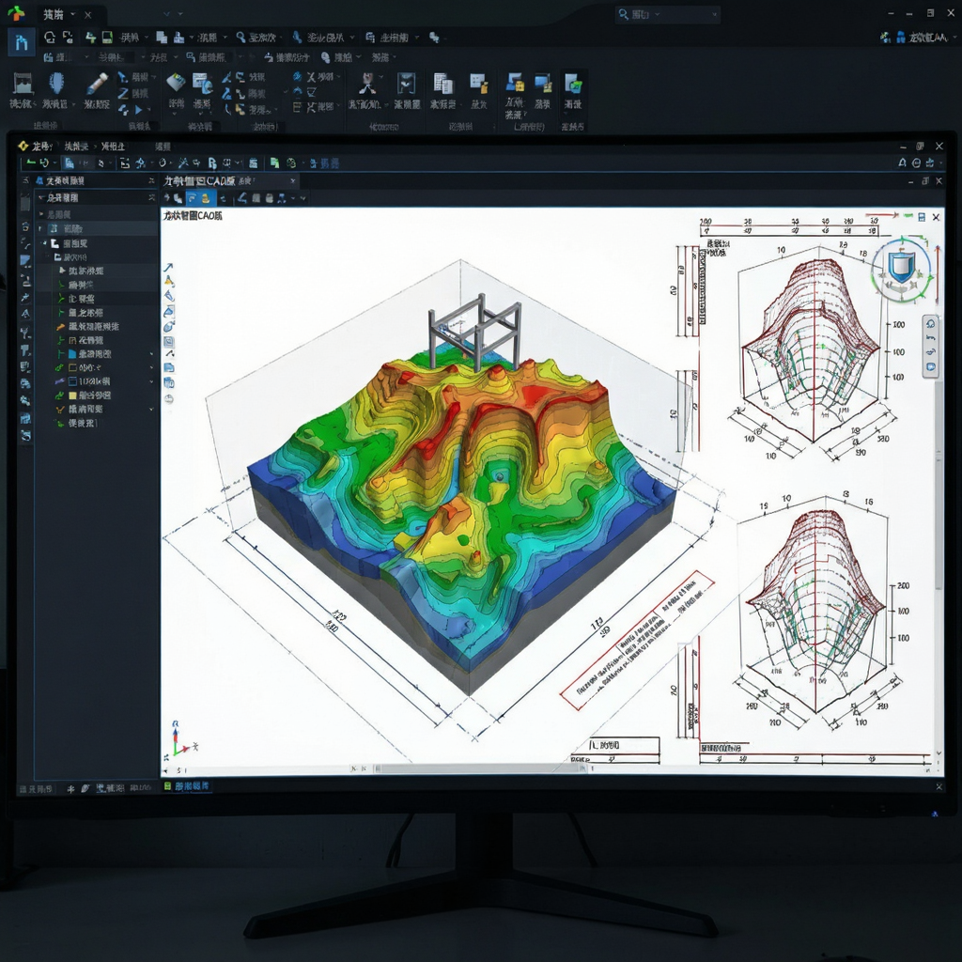
Task: Select the pencil tool in the outer ribbon
Action: [x=97, y=84]
